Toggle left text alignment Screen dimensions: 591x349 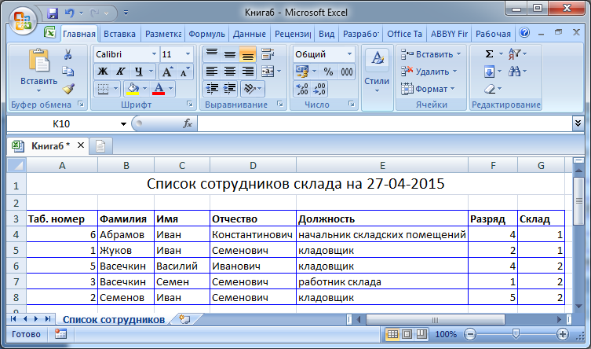coord(212,72)
